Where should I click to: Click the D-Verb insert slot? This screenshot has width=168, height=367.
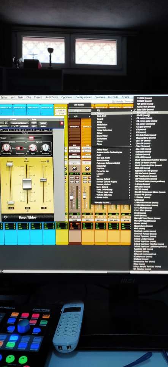pyautogui.click(x=61, y=114)
